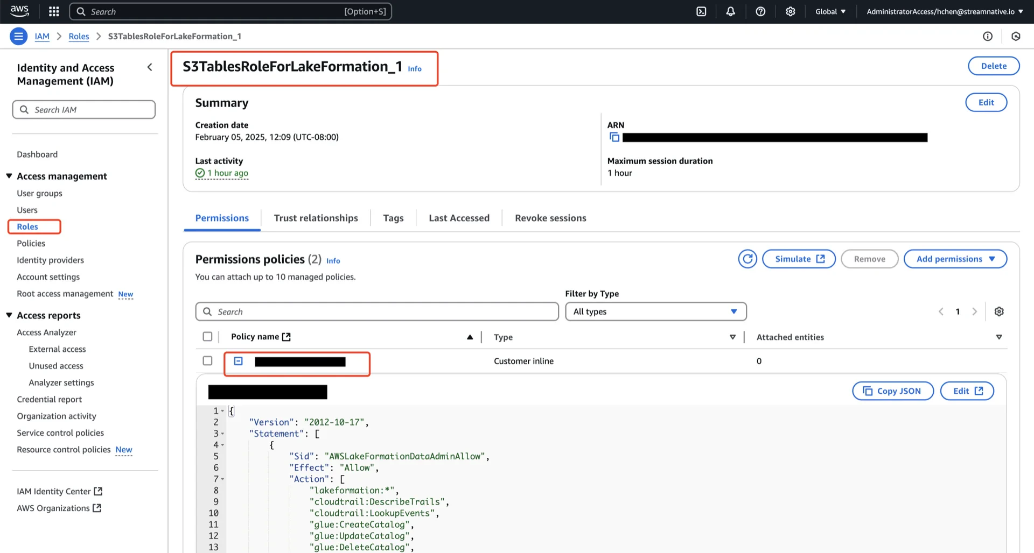Viewport: 1034px width, 553px height.
Task: Open the console settings gear in top bar
Action: coord(790,11)
